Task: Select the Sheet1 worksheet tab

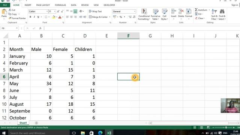Action: tap(23, 123)
